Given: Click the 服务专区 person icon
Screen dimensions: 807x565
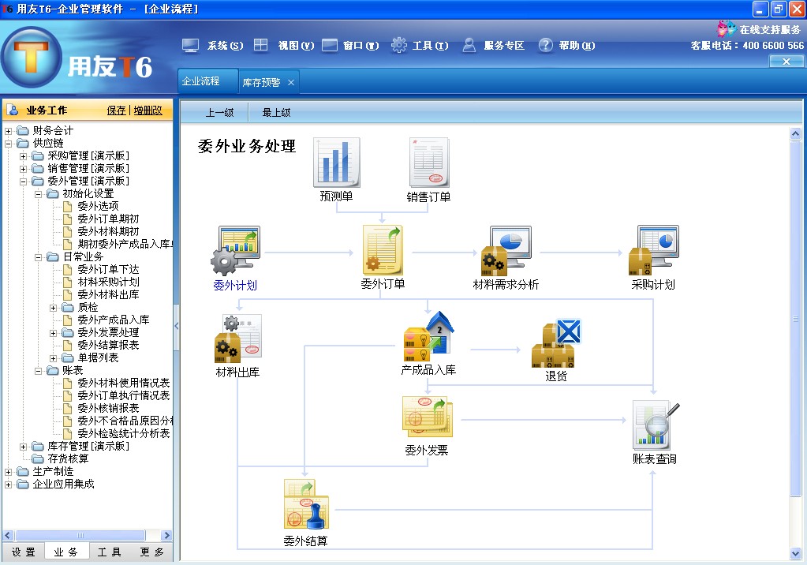Looking at the screenshot, I should pos(469,45).
